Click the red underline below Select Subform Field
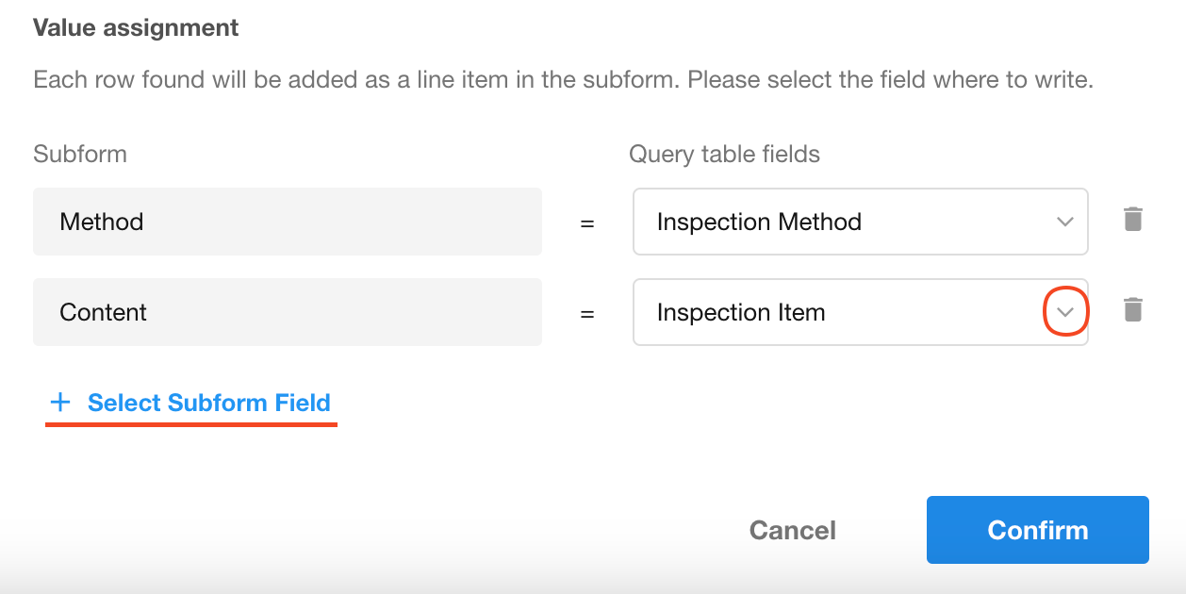 pos(190,424)
